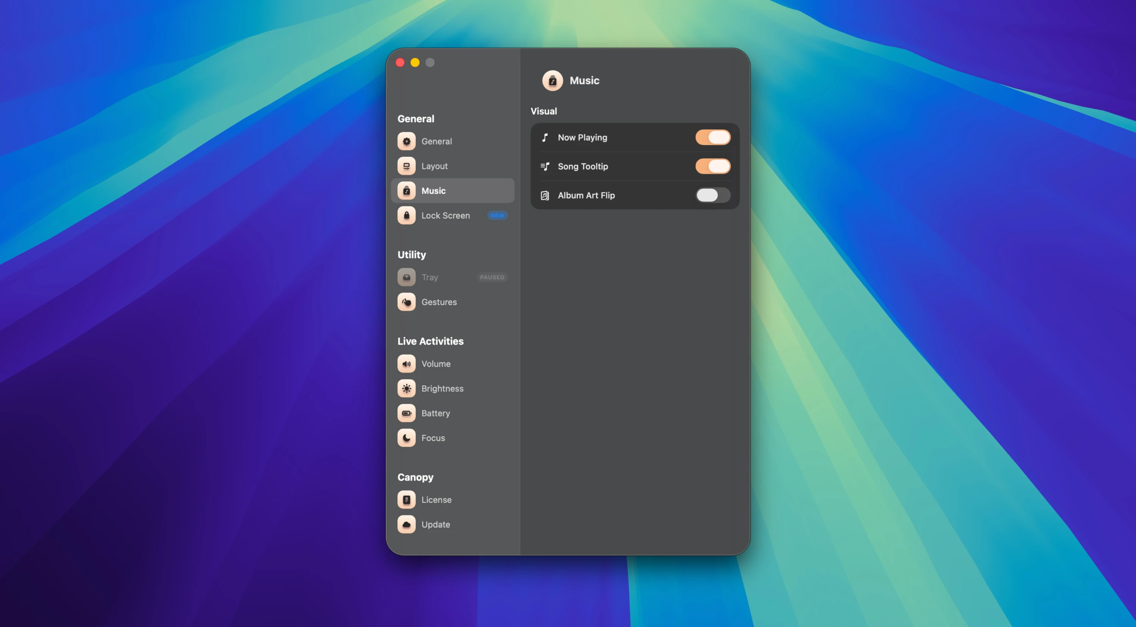Show the Volume live activity settings

pyautogui.click(x=453, y=364)
